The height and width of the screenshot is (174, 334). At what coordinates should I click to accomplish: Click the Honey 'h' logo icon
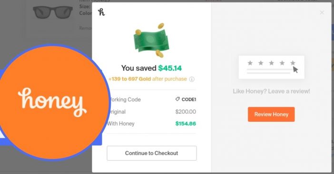(x=101, y=12)
